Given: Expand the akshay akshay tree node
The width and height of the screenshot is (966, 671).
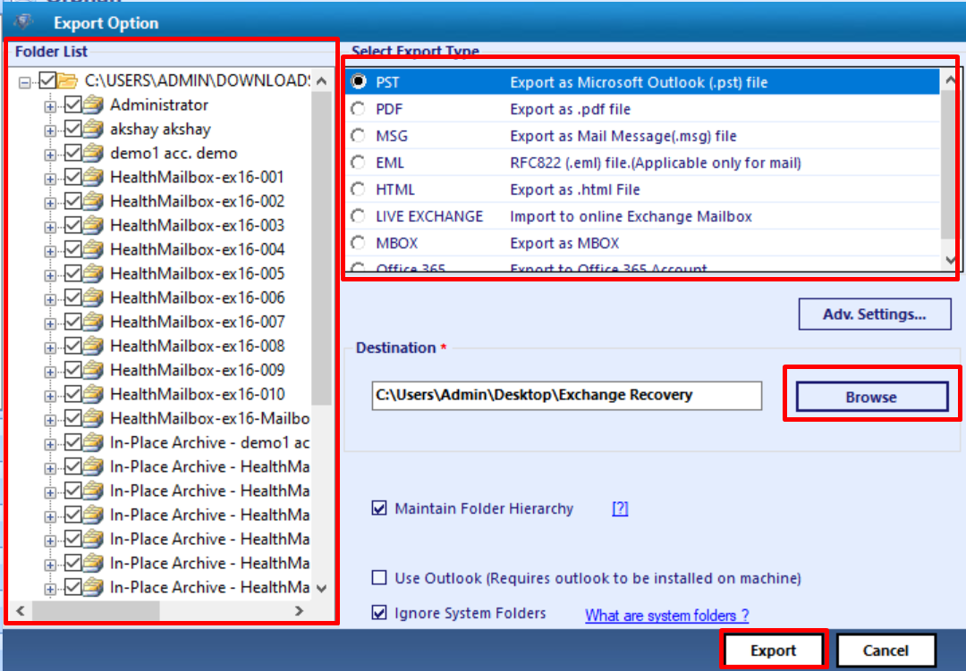Looking at the screenshot, I should coord(50,130).
